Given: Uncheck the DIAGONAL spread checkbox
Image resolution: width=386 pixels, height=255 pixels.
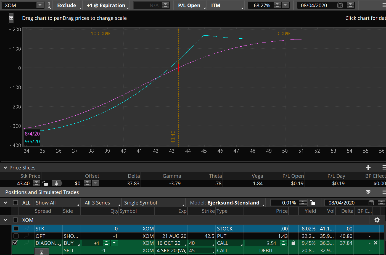Looking at the screenshot, I should pyautogui.click(x=15, y=243).
